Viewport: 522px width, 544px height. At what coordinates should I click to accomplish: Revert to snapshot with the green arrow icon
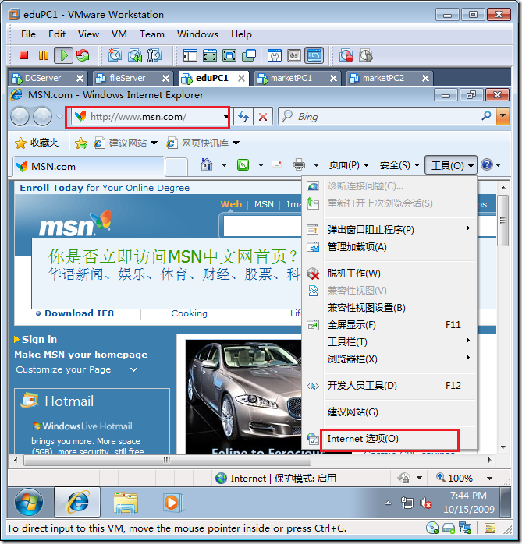(135, 55)
